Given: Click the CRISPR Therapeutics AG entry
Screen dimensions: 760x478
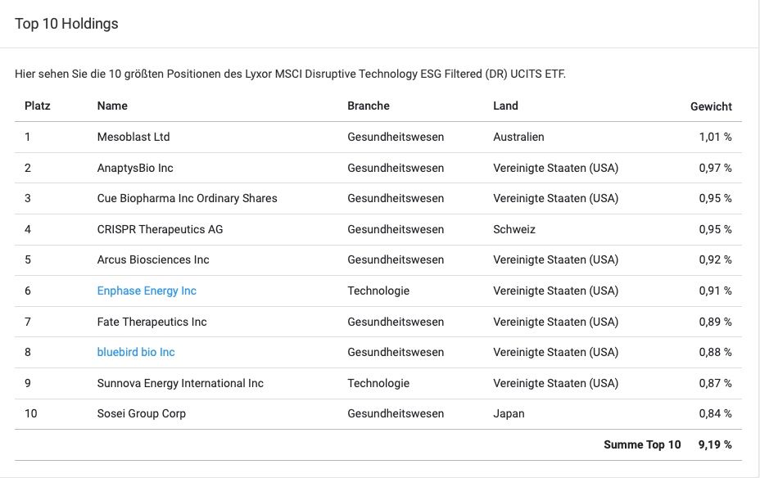Looking at the screenshot, I should (160, 229).
